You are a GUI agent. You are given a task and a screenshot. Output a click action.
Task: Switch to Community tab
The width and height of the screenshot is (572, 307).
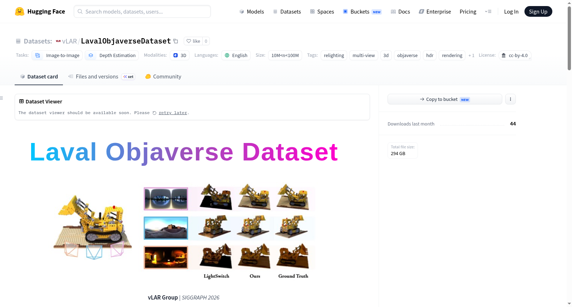coord(163,76)
